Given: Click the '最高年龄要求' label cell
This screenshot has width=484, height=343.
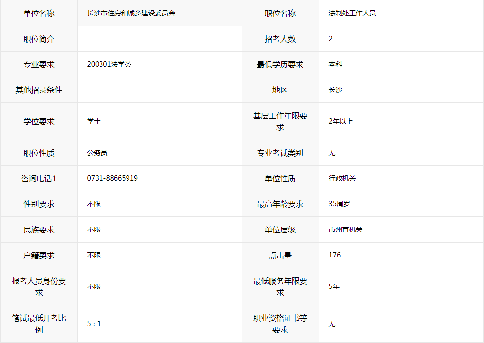Looking at the screenshot, I should pos(280,204).
